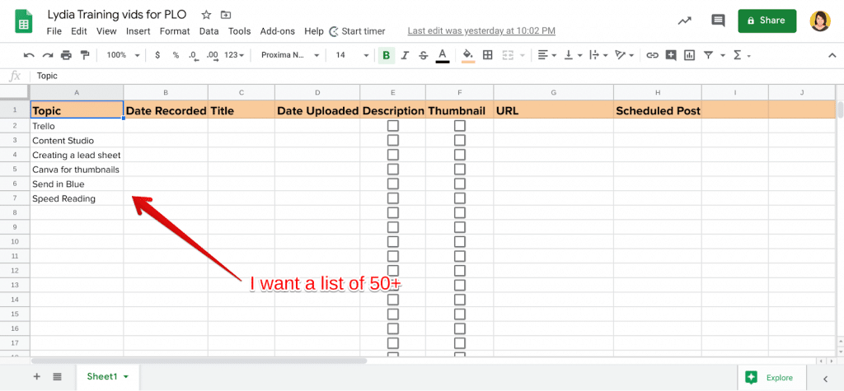Check the Description box for Trello
Viewport: 844px width, 391px height.
pyautogui.click(x=393, y=126)
